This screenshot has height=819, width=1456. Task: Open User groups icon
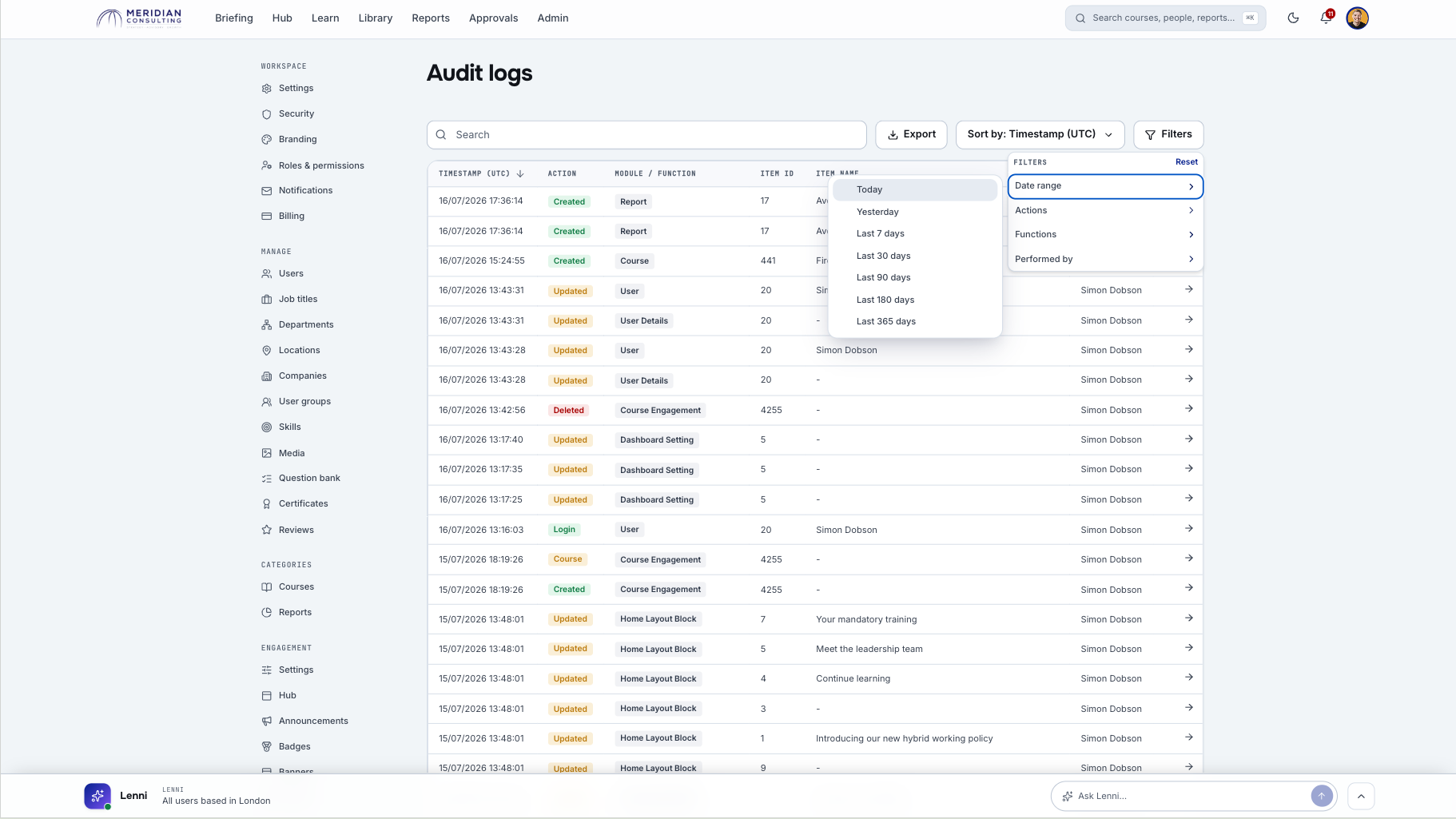[267, 402]
